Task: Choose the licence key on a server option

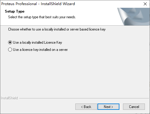Action: pos(10,50)
